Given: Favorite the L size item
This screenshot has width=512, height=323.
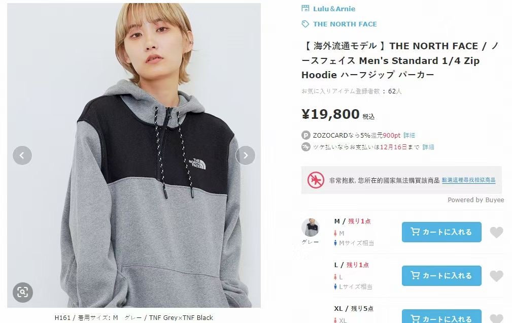Looking at the screenshot, I should click(496, 276).
